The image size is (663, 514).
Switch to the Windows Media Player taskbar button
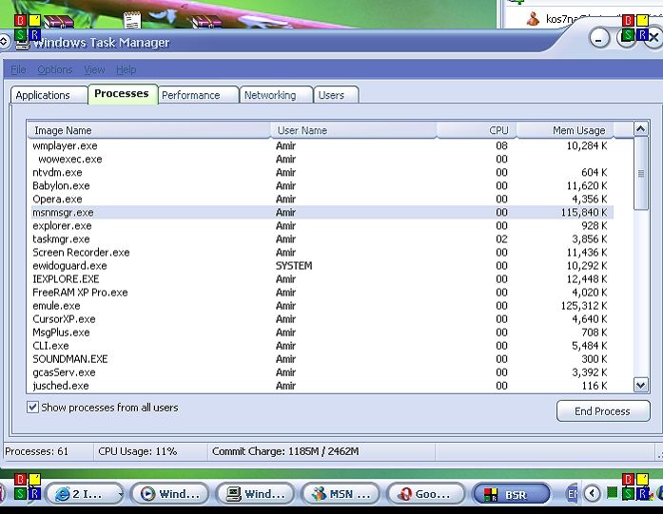[x=170, y=494]
